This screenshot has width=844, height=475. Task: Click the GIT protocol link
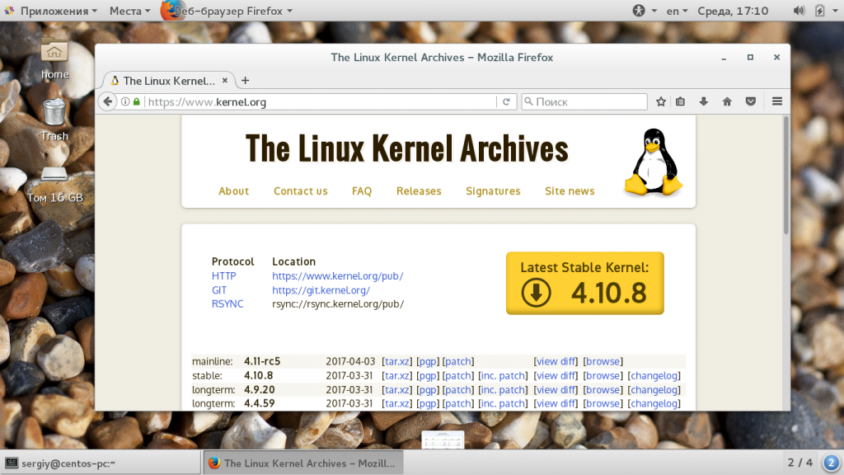click(x=219, y=289)
